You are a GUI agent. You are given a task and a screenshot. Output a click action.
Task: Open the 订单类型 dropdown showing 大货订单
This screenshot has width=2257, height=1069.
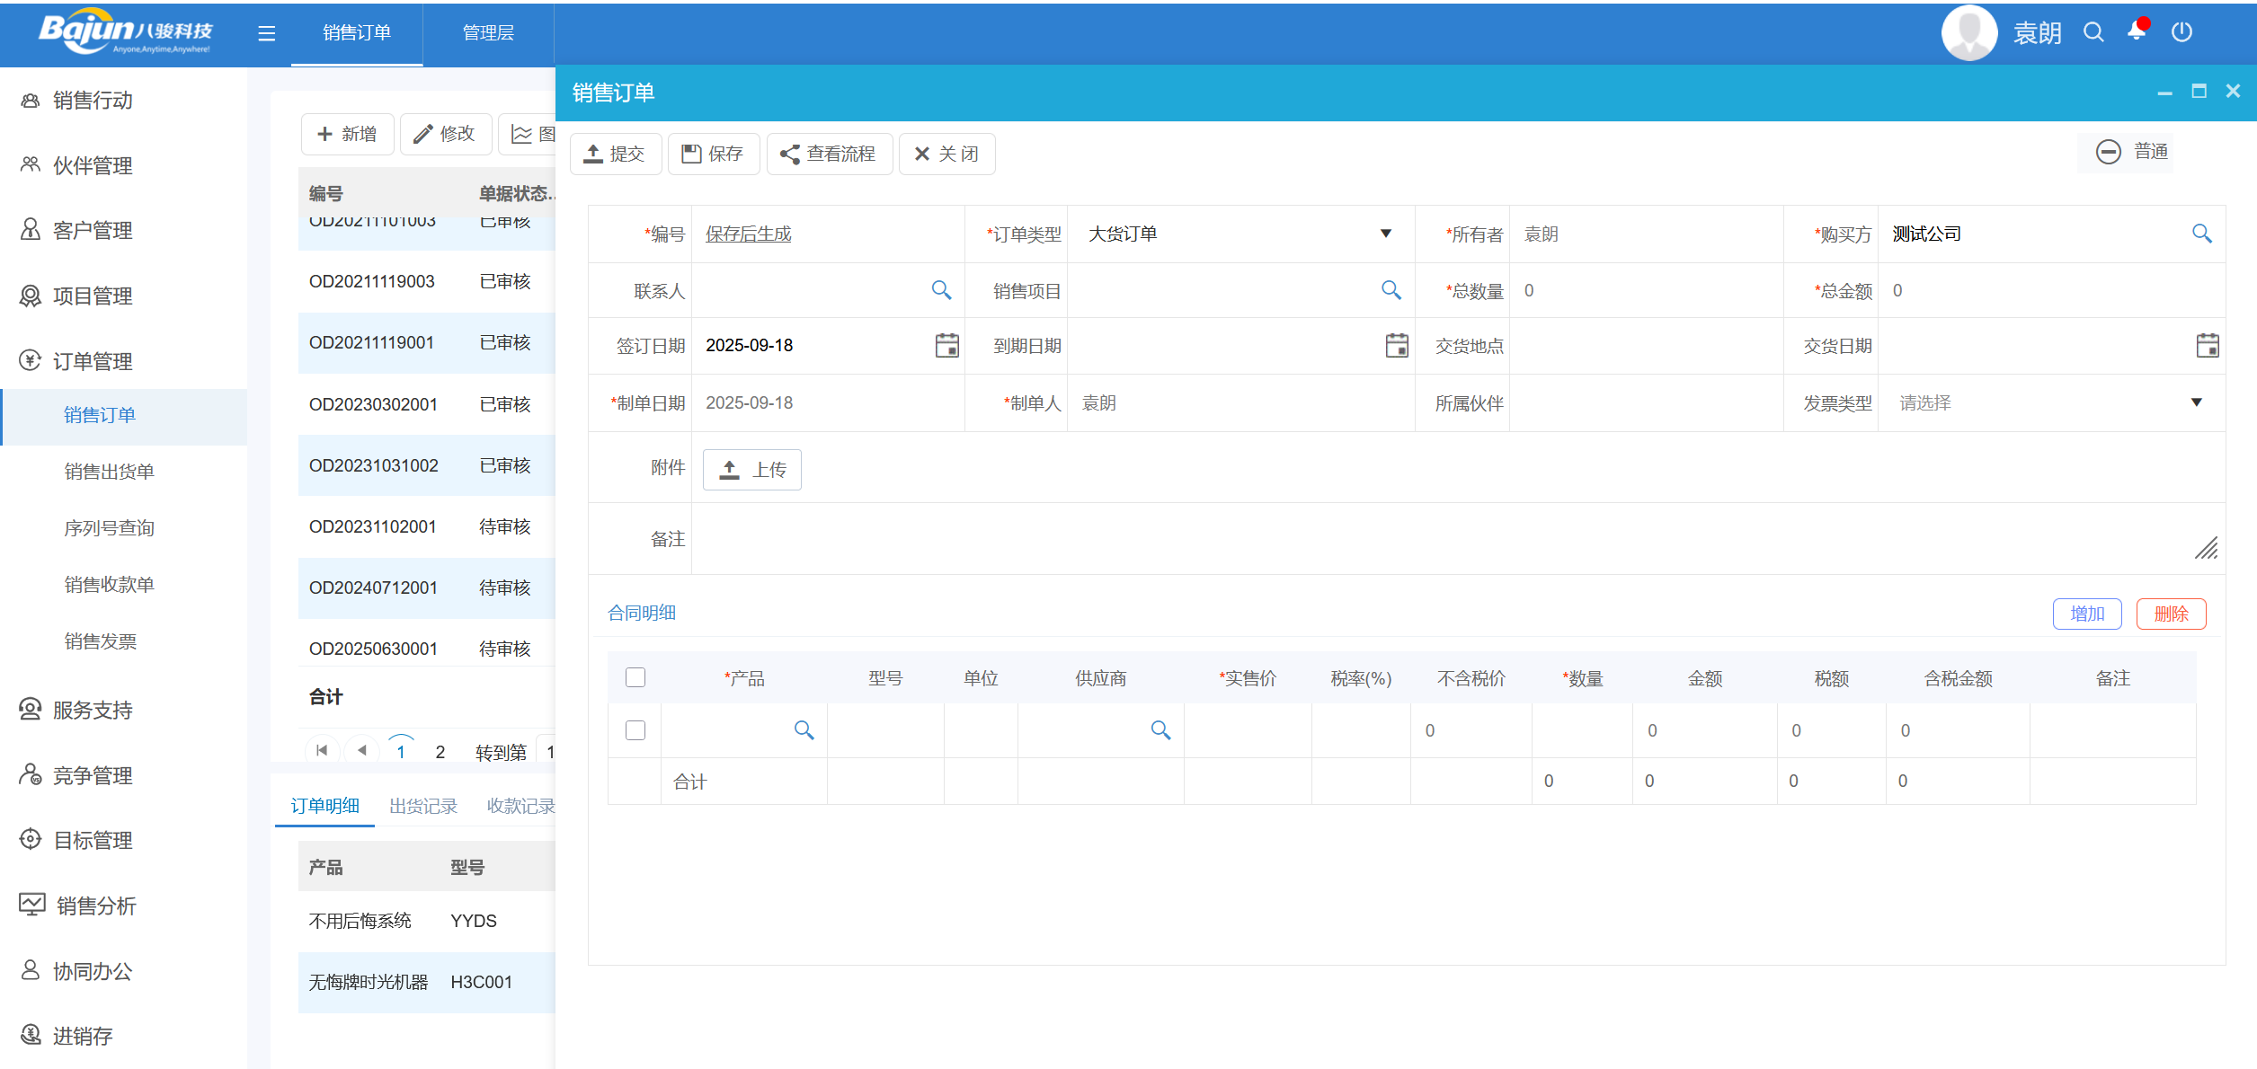coord(1384,234)
